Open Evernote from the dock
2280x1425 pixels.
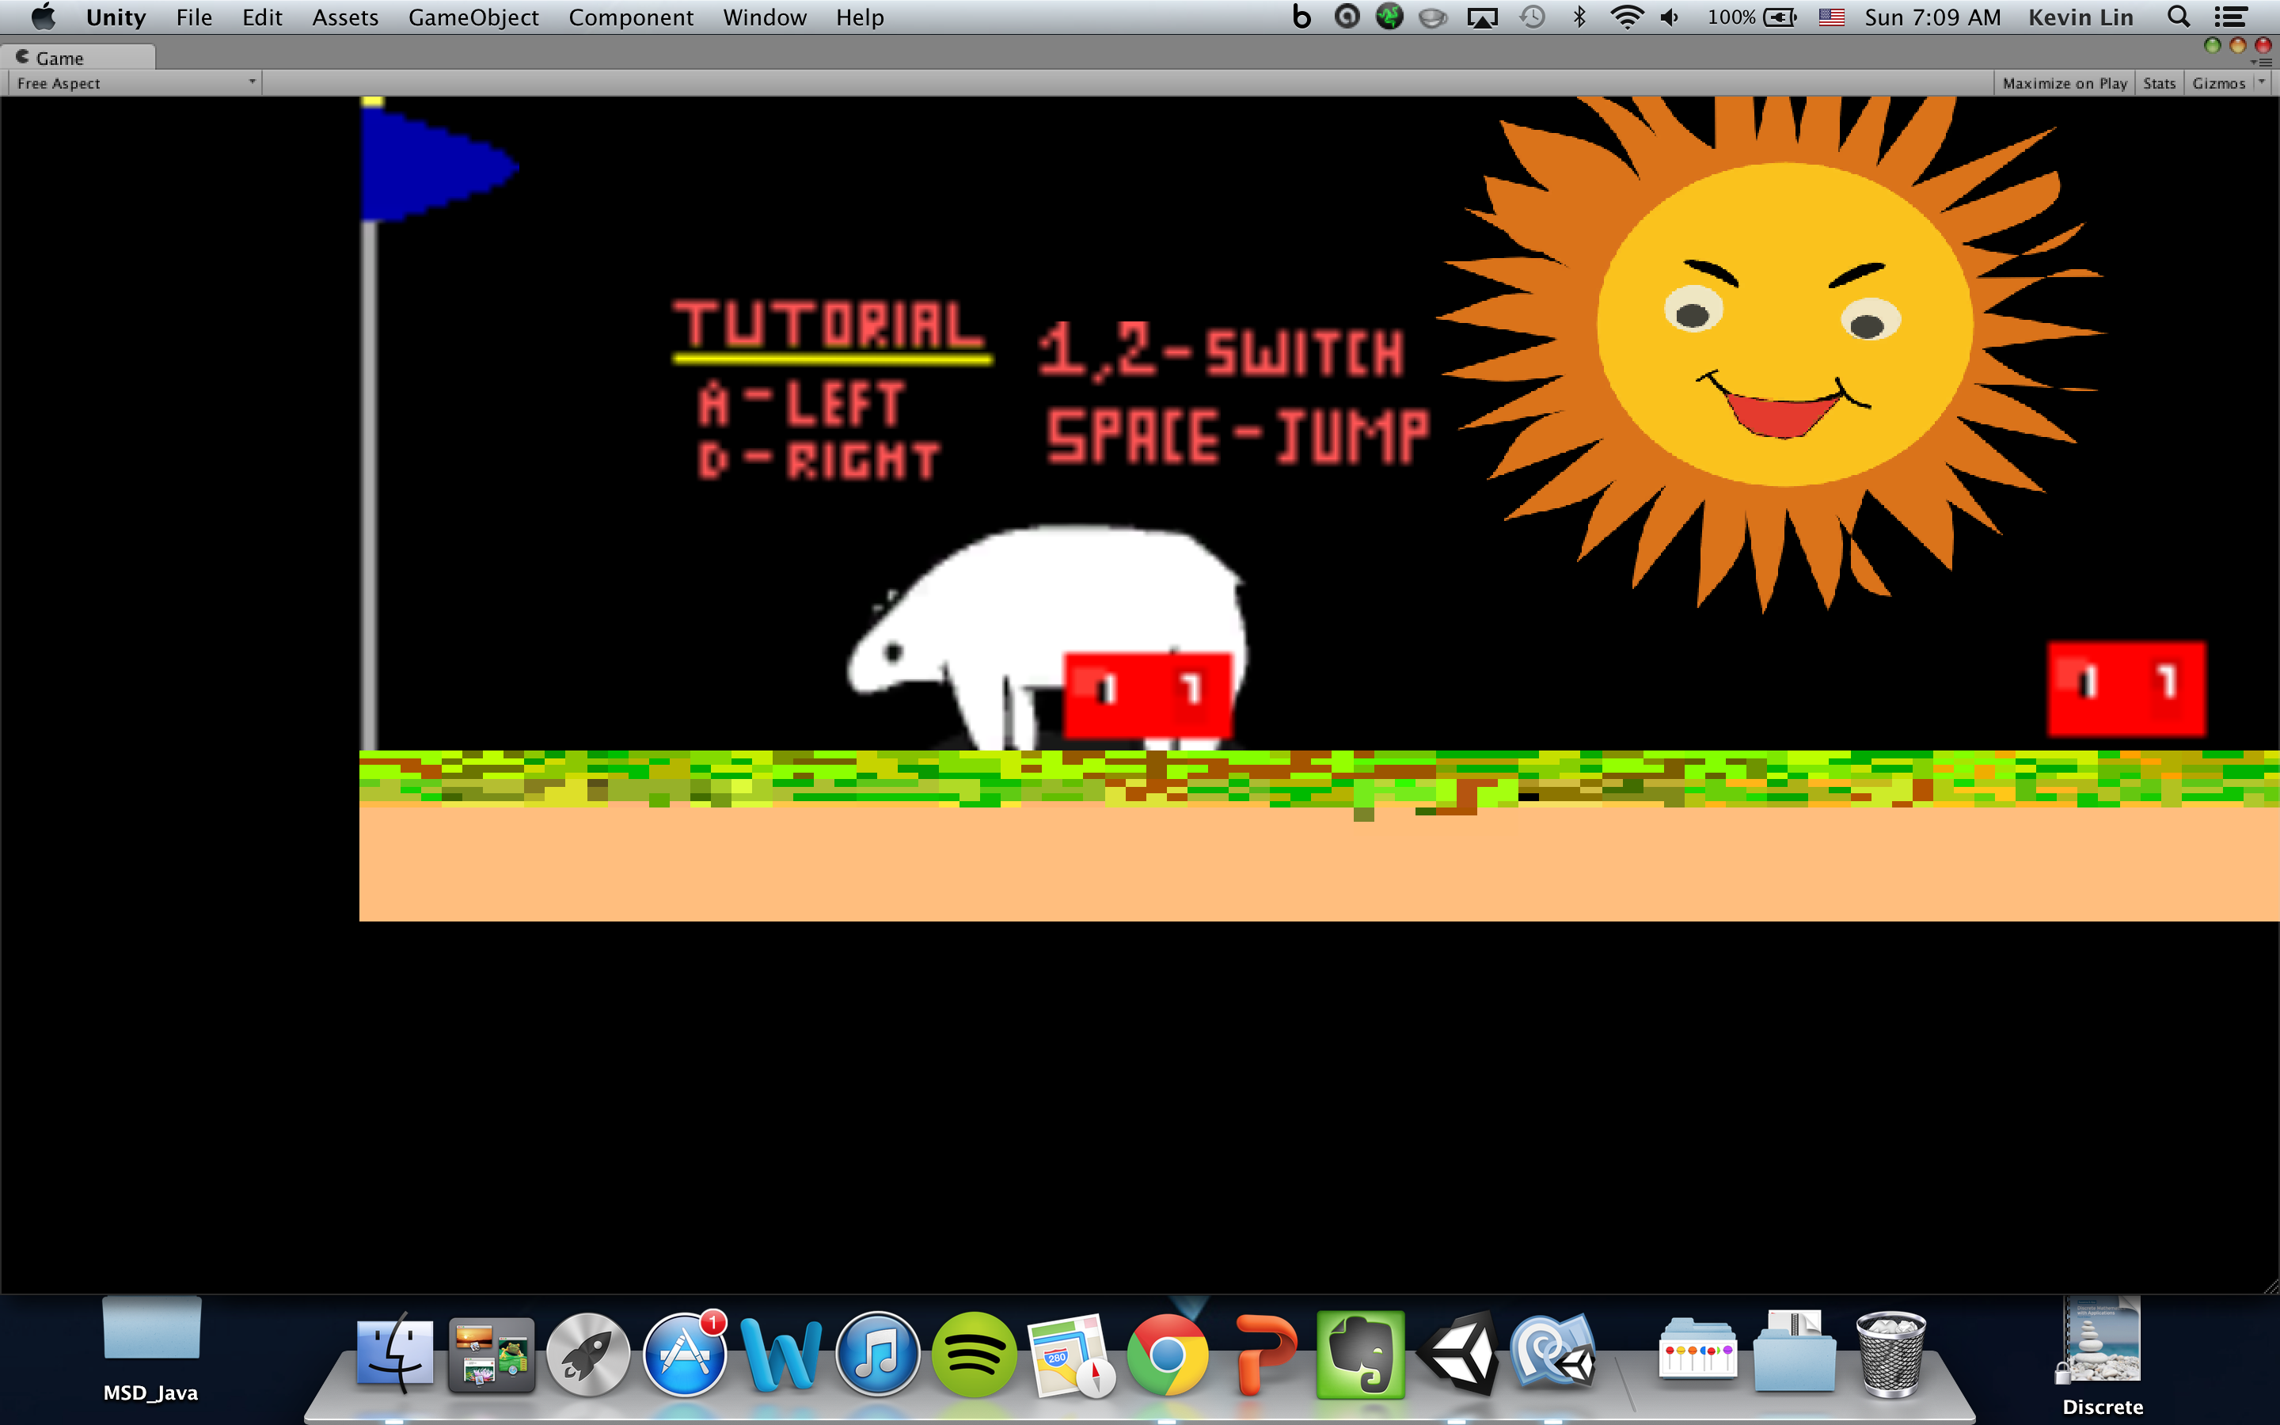tap(1359, 1355)
